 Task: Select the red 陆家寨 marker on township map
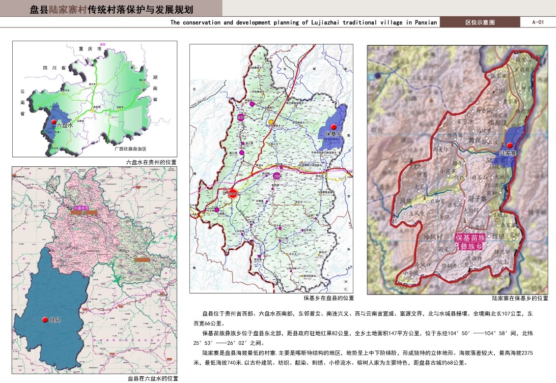click(509, 146)
